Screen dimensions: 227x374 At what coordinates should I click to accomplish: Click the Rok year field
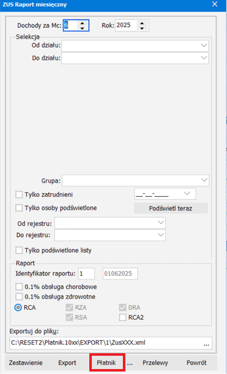tap(126, 25)
